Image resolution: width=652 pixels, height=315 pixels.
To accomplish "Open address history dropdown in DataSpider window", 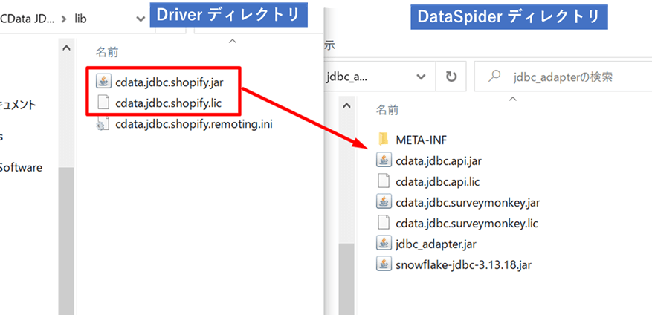I will pos(422,77).
